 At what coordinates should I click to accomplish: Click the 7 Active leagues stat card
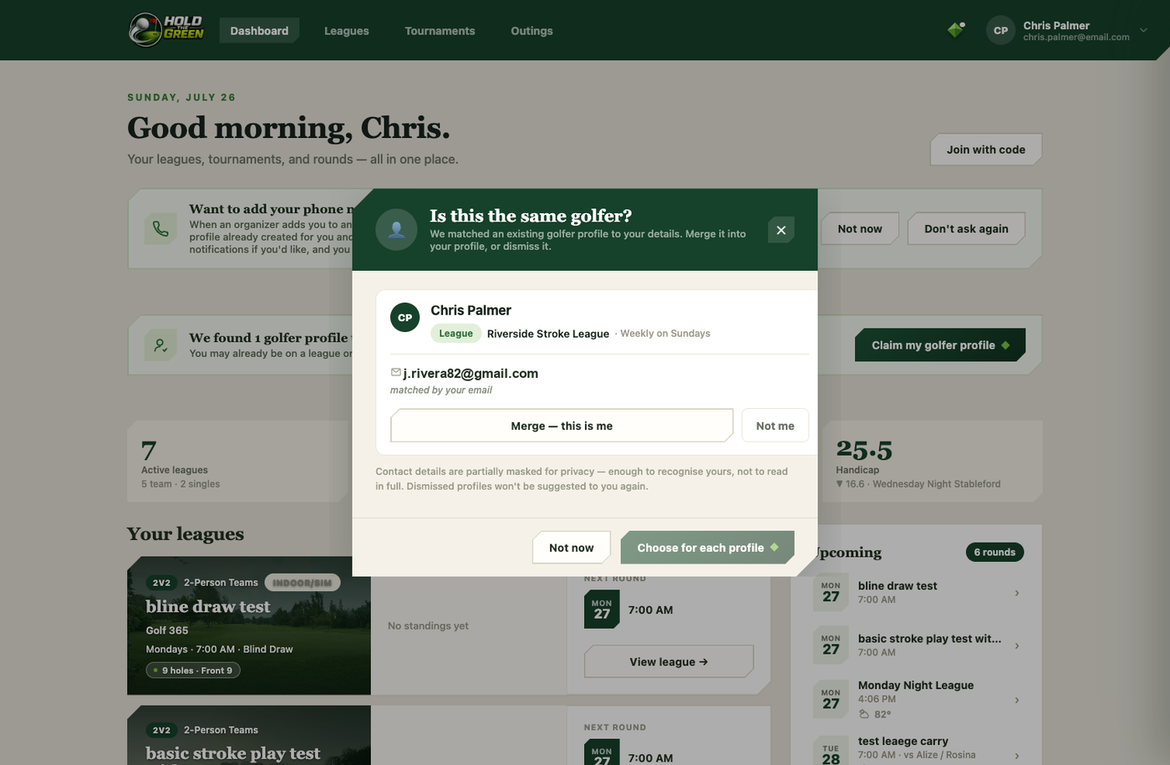click(x=237, y=462)
